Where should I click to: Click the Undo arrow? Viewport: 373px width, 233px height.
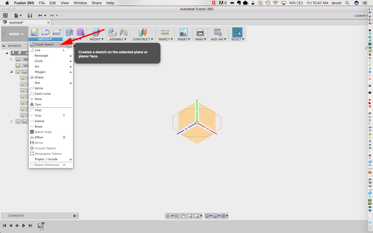(40, 15)
